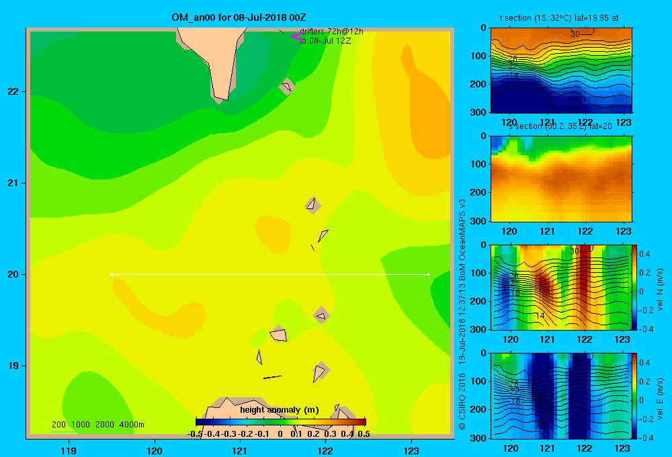Click the '-0.5' value on height anomaly colorbar
The height and width of the screenshot is (457, 672).
[195, 433]
